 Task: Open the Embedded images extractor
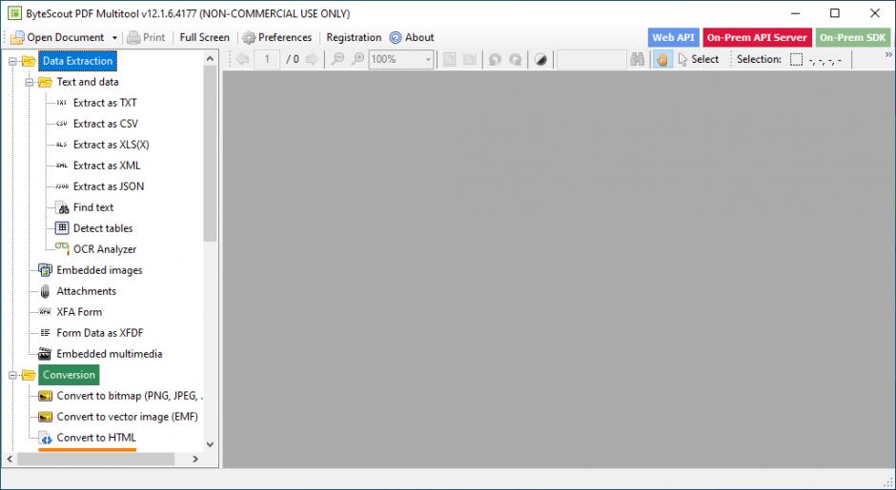[x=98, y=270]
